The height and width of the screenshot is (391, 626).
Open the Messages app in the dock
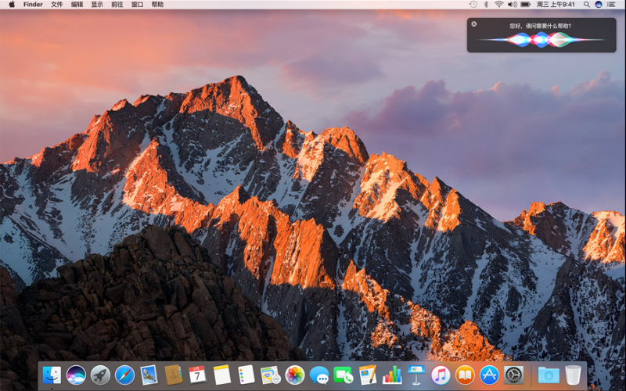pos(319,375)
